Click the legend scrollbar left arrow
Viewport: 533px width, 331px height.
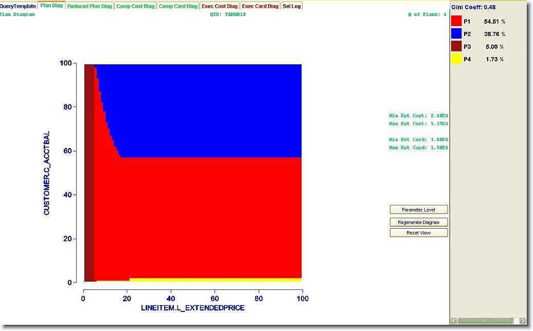(x=454, y=321)
